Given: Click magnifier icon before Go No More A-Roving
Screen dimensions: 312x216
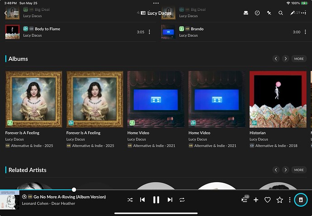Looking at the screenshot, I should click(x=24, y=197).
